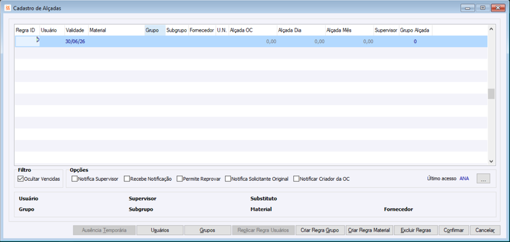
Task: Click the Supervisor column header
Action: coord(386,30)
